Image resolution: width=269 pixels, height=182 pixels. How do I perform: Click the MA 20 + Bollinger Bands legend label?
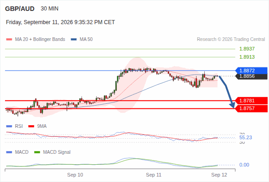point(40,40)
